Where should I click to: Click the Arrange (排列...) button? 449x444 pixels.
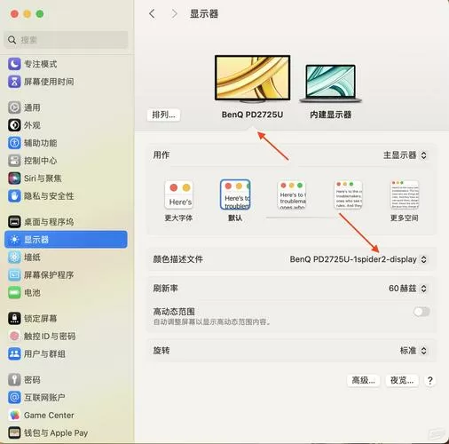click(x=163, y=115)
